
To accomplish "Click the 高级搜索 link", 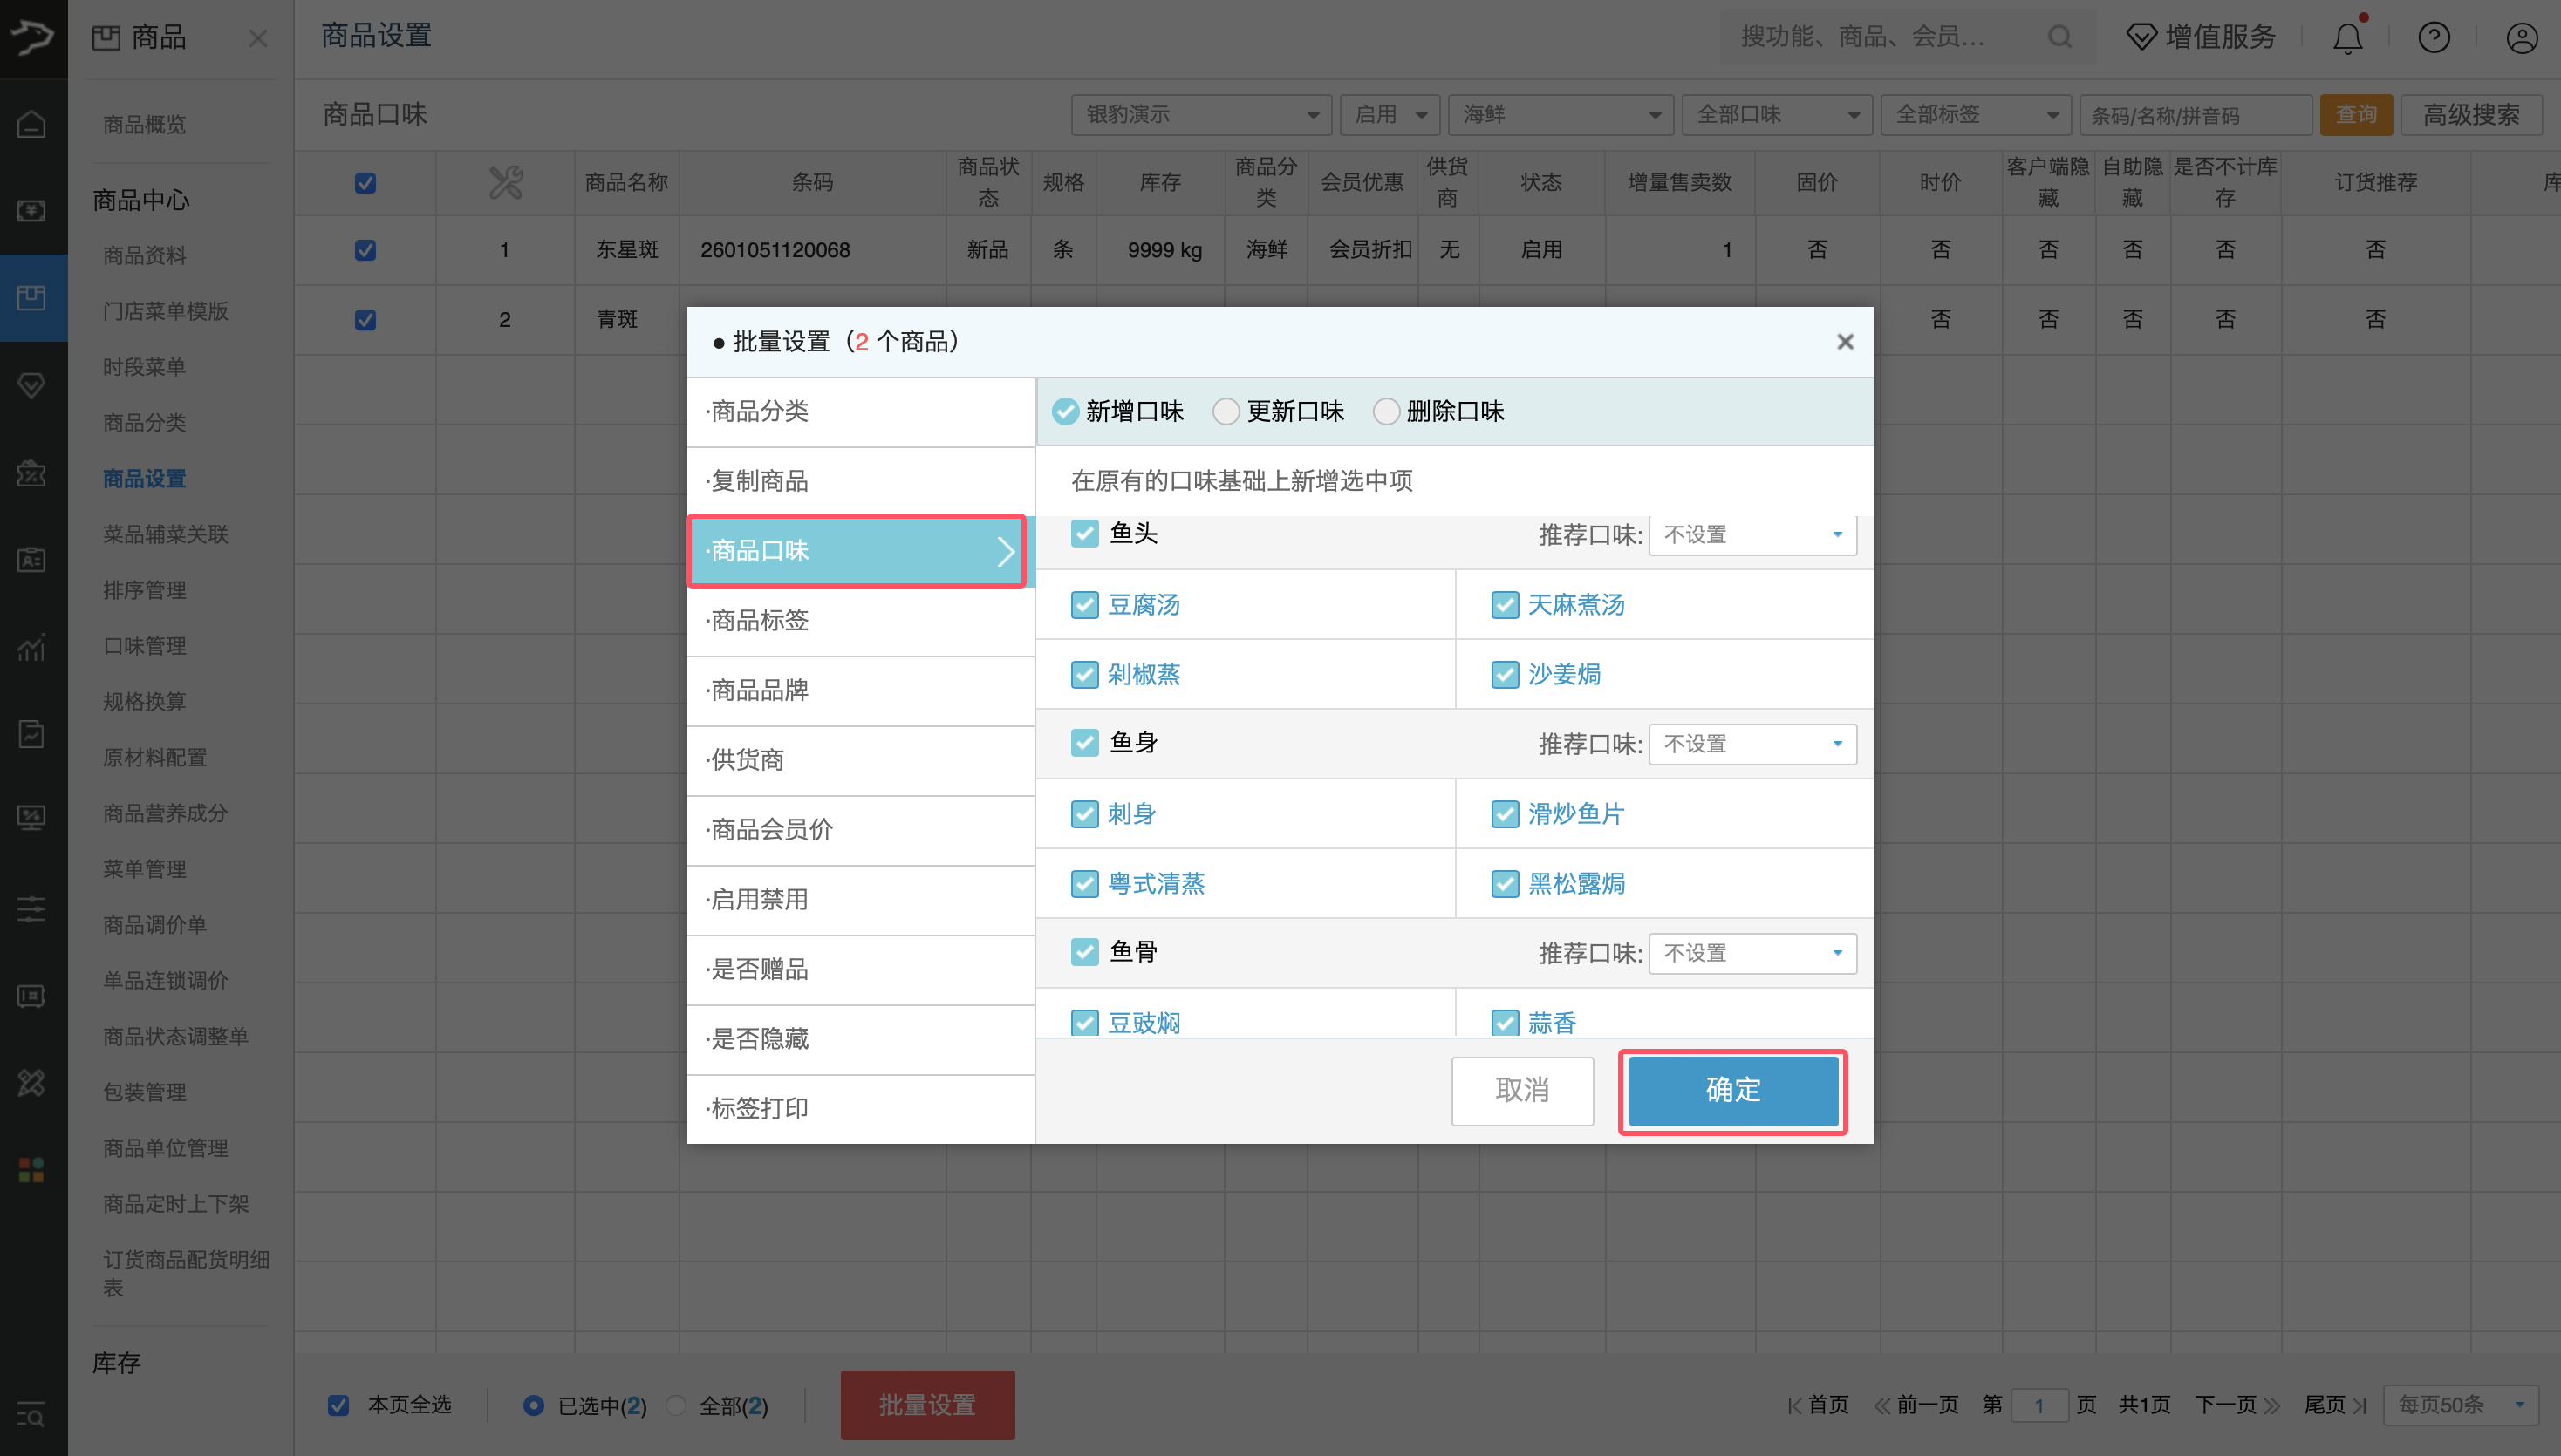I will (2471, 114).
